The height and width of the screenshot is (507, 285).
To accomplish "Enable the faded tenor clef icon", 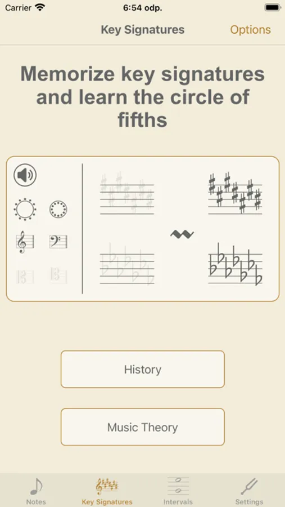I will click(58, 275).
